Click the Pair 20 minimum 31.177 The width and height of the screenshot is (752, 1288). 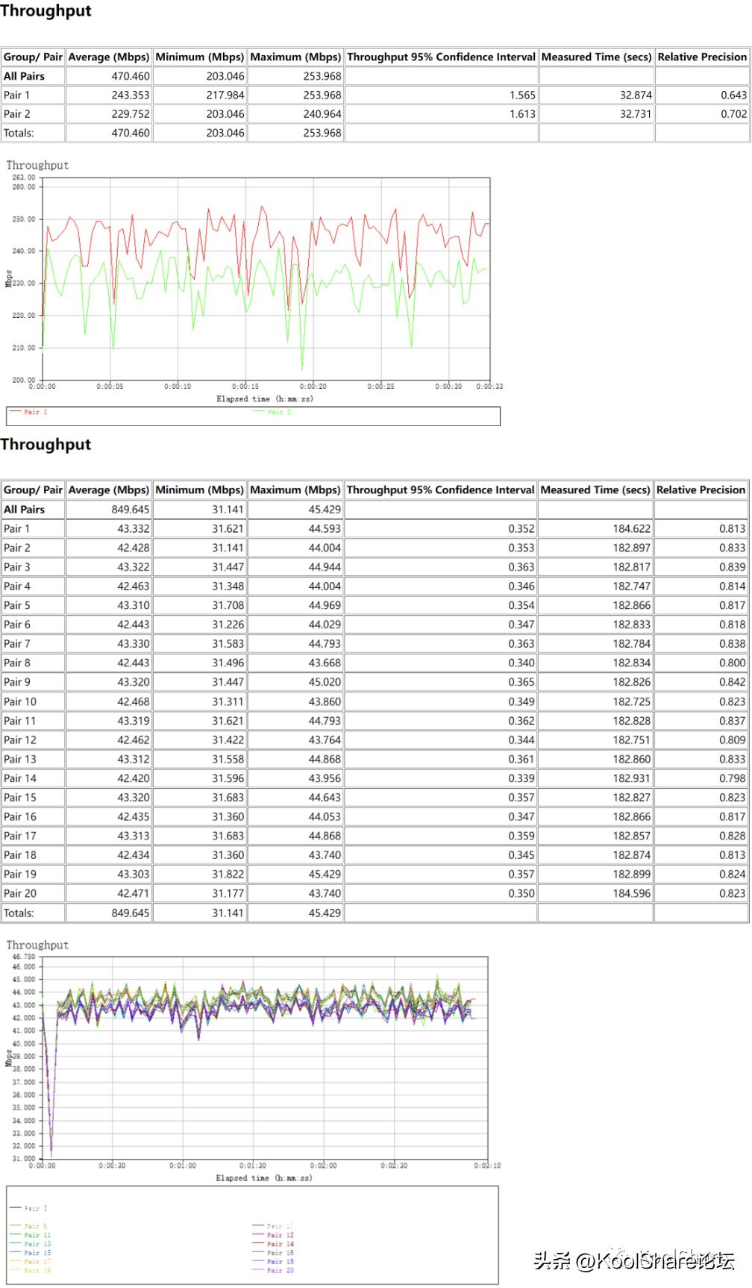[228, 893]
